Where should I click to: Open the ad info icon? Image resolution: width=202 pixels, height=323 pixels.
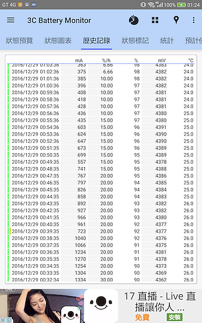point(9,320)
